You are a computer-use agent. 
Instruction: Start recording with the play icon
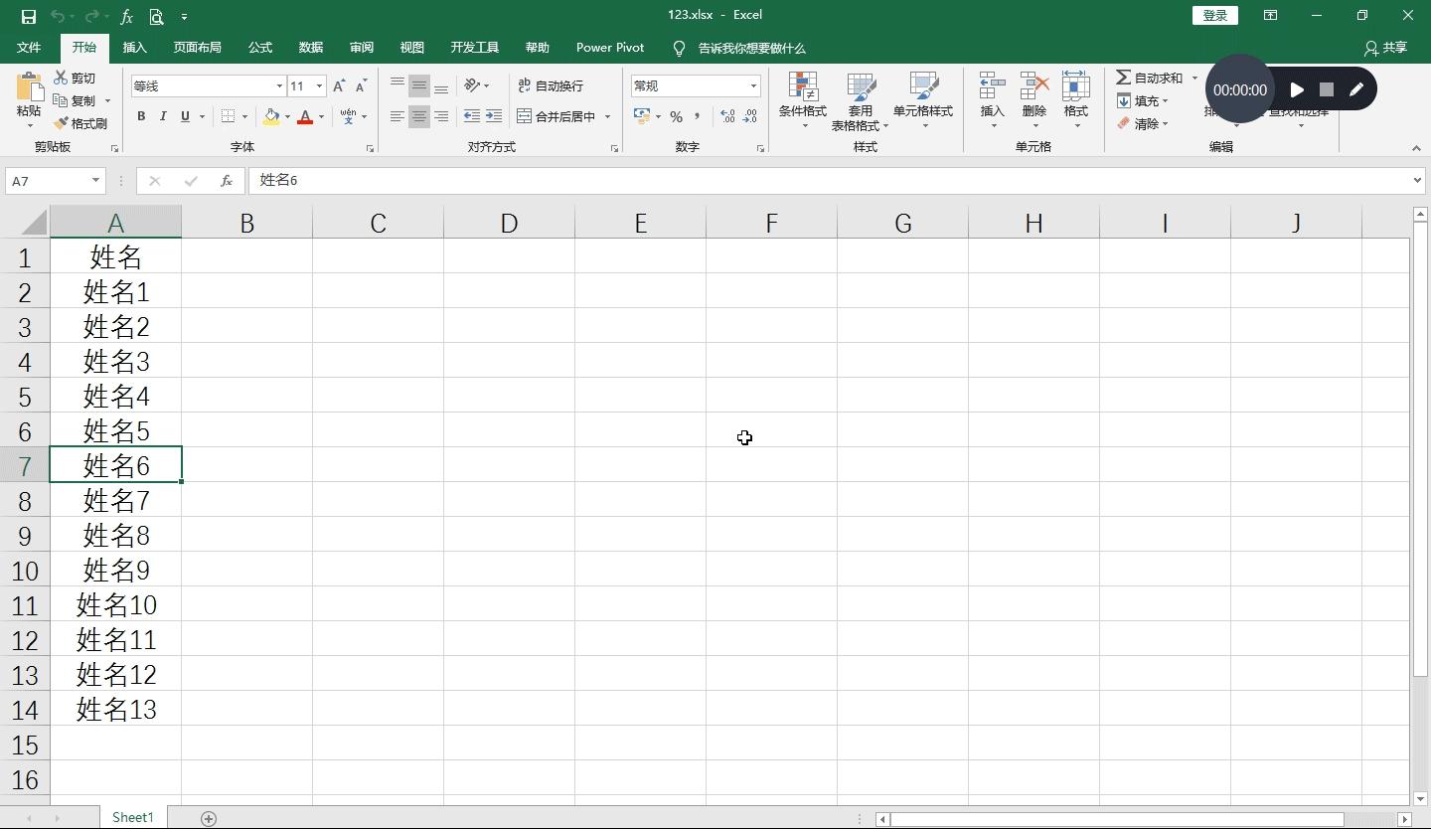tap(1297, 89)
